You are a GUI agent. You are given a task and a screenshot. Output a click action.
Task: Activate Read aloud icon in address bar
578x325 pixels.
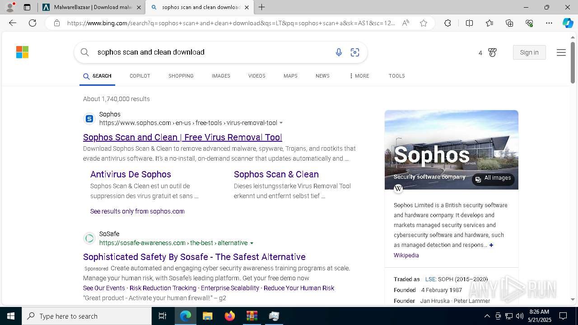tap(406, 23)
